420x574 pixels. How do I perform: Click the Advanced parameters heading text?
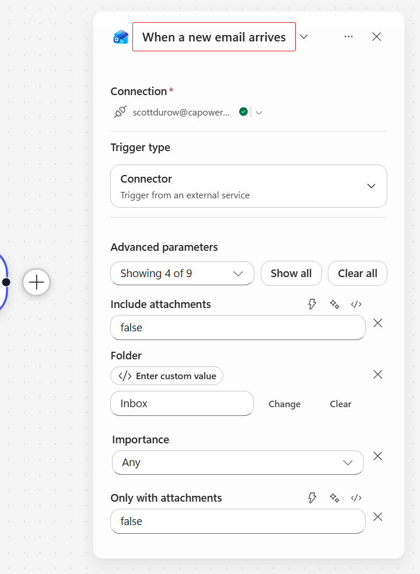tap(164, 247)
